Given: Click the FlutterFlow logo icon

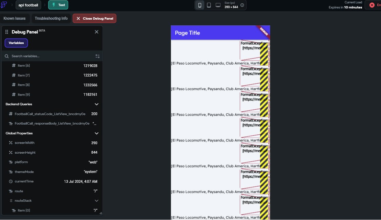Looking at the screenshot, I should [x=4, y=5].
